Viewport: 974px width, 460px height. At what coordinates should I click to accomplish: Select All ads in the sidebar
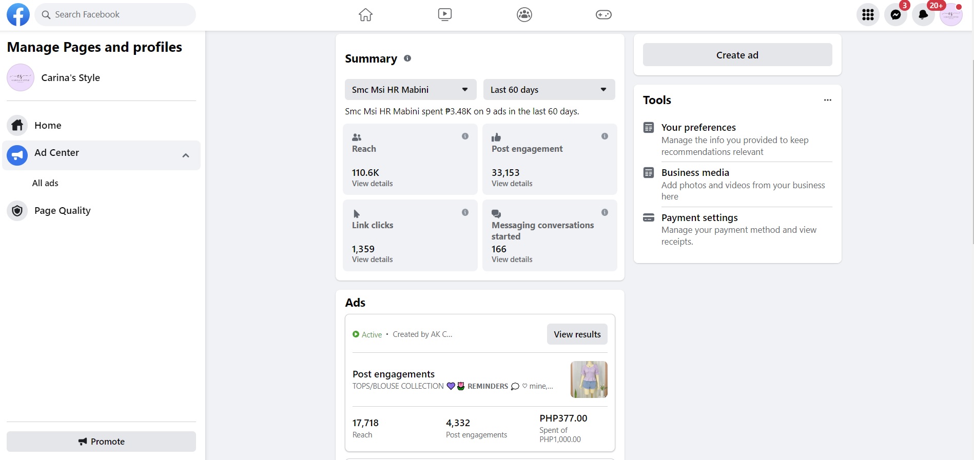click(x=45, y=183)
